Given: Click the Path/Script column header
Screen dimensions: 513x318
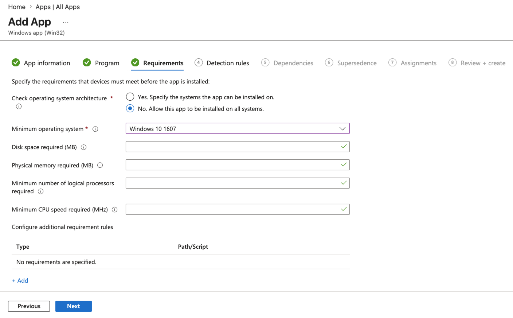Looking at the screenshot, I should click(193, 247).
